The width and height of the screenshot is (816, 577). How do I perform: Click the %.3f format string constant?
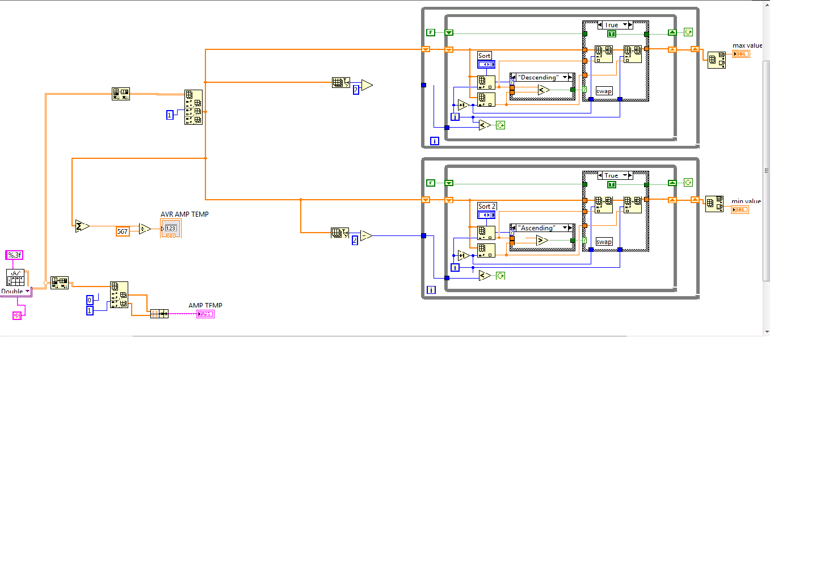pyautogui.click(x=14, y=255)
